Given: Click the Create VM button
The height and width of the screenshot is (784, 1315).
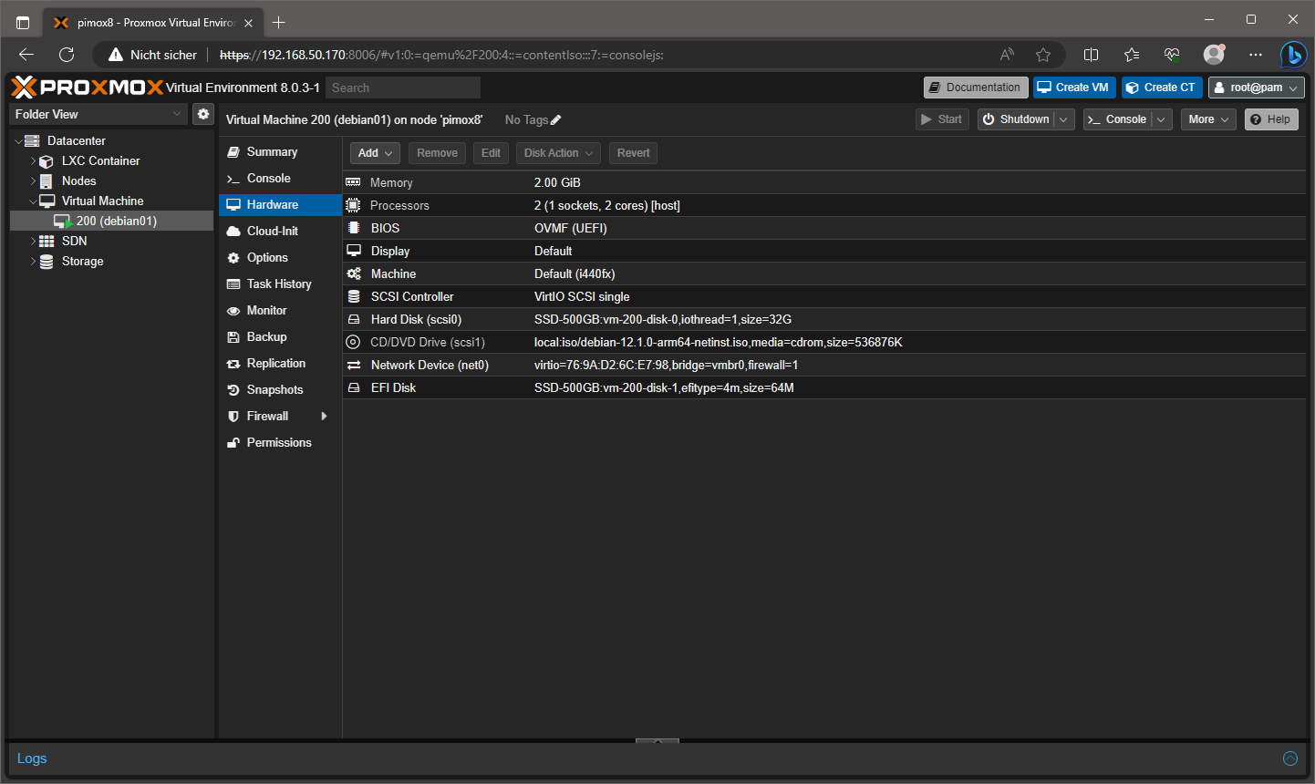Looking at the screenshot, I should click(x=1074, y=88).
